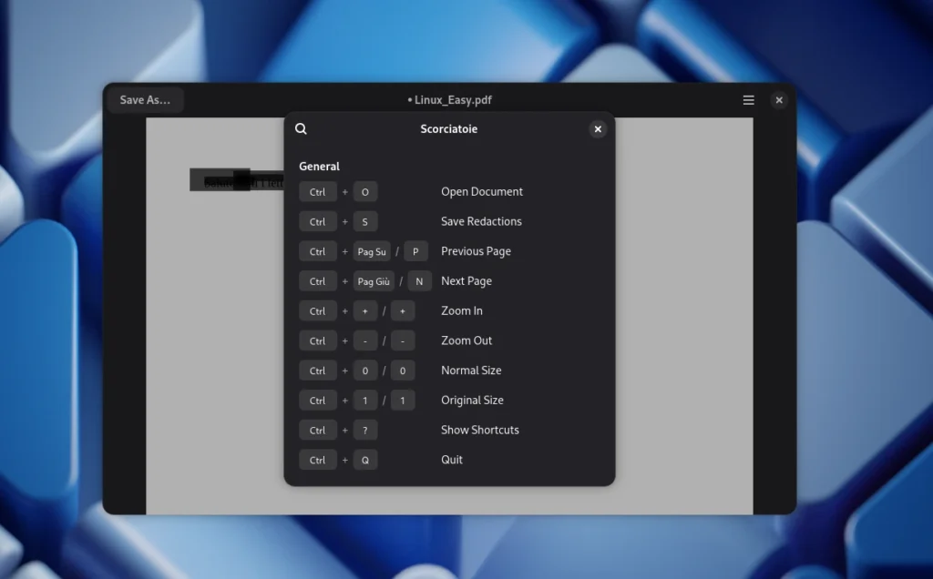Click the question mark key cap
The image size is (933, 579).
click(365, 431)
